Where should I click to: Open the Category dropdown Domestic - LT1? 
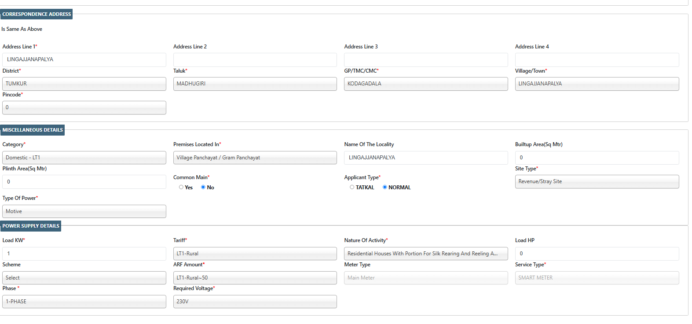point(84,158)
